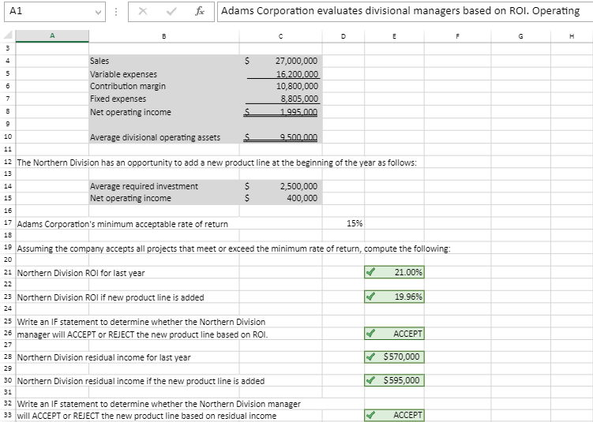Click the 21.00% ROI result cell
This screenshot has width=593, height=422.
[394, 272]
